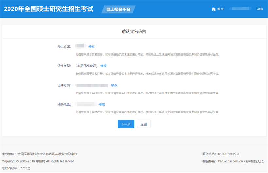Open the 京ICP备09057757号 footer link
Image resolution: width=268 pixels, height=173 pixels.
click(x=16, y=168)
